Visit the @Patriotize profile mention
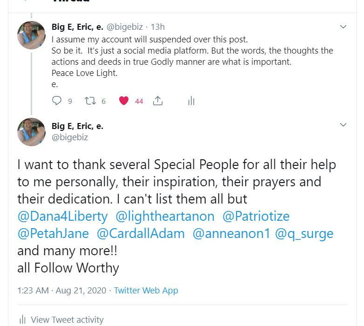Screen dimensions: 364x326 [256, 217]
